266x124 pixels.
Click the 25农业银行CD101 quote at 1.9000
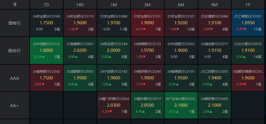147,23
